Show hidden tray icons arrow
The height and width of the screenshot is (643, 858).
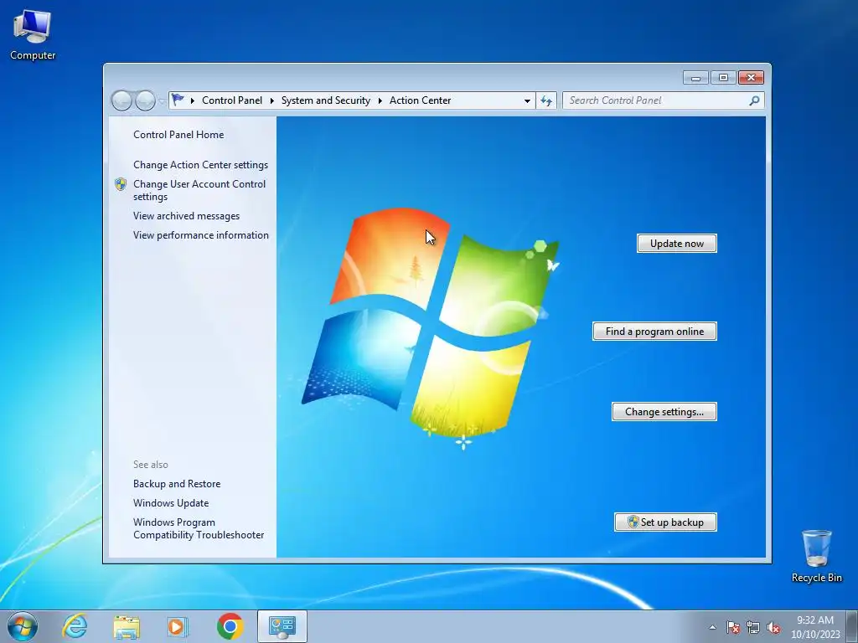[712, 627]
